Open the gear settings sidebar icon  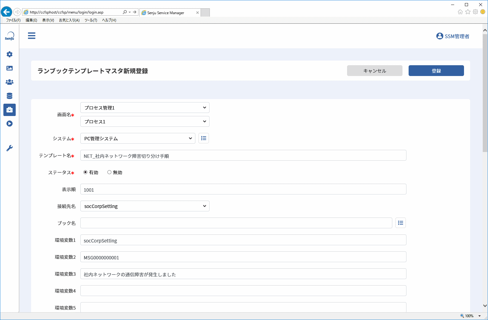coord(10,54)
